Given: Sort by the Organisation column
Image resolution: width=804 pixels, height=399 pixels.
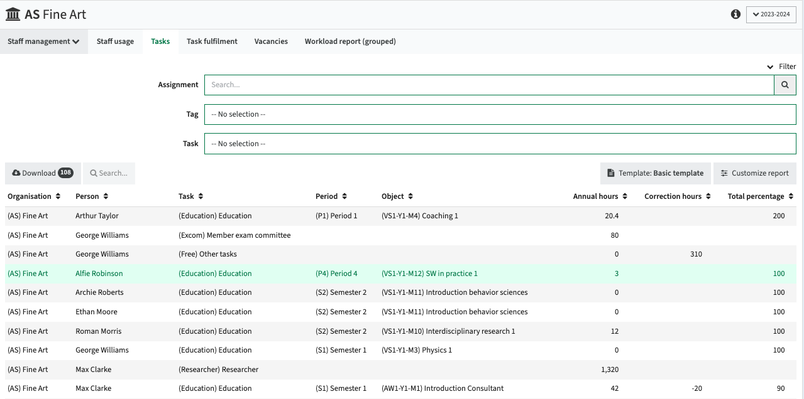Looking at the screenshot, I should click(x=34, y=196).
